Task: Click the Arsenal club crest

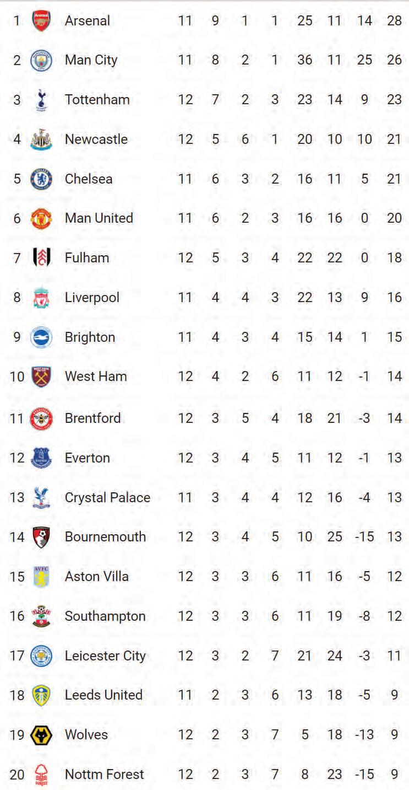Action: click(41, 21)
